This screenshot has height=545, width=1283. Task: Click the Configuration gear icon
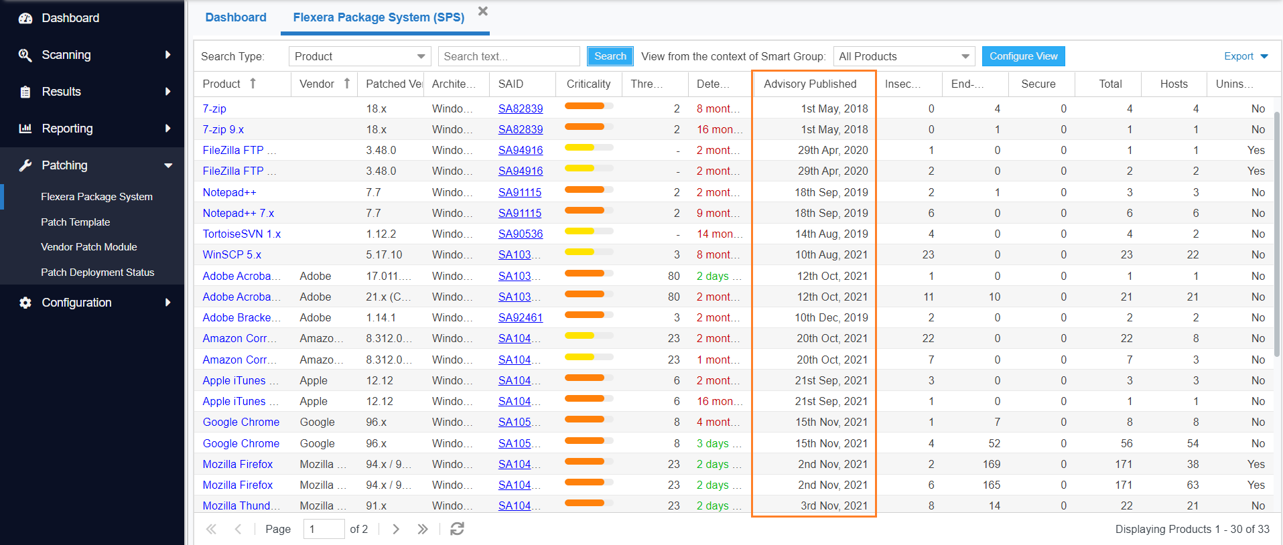pos(25,303)
